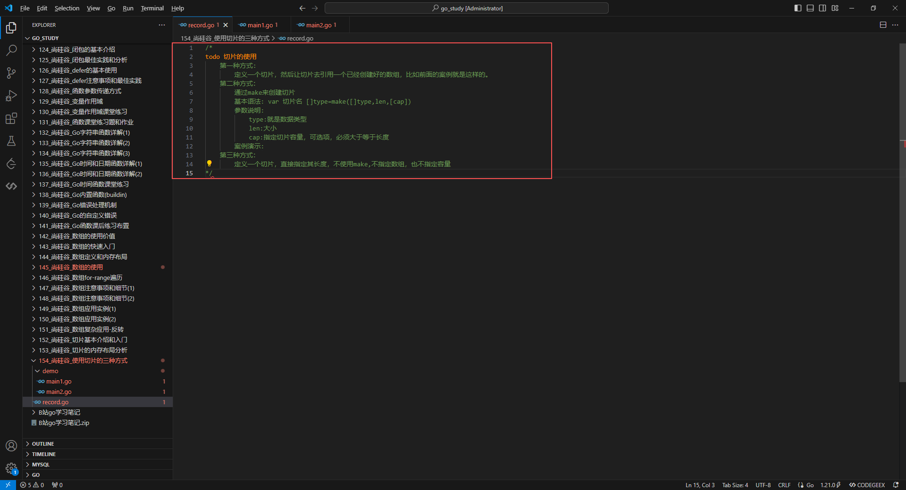This screenshot has height=490, width=906.
Task: Click the ports forwarded status indicator
Action: click(x=57, y=485)
